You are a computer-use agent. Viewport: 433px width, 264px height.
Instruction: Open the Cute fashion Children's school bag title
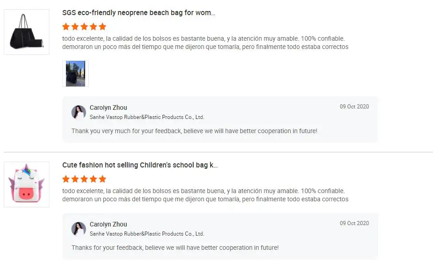pos(140,165)
